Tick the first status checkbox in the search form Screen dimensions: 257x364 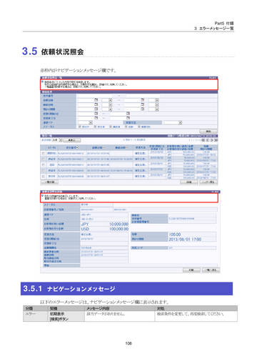point(80,127)
